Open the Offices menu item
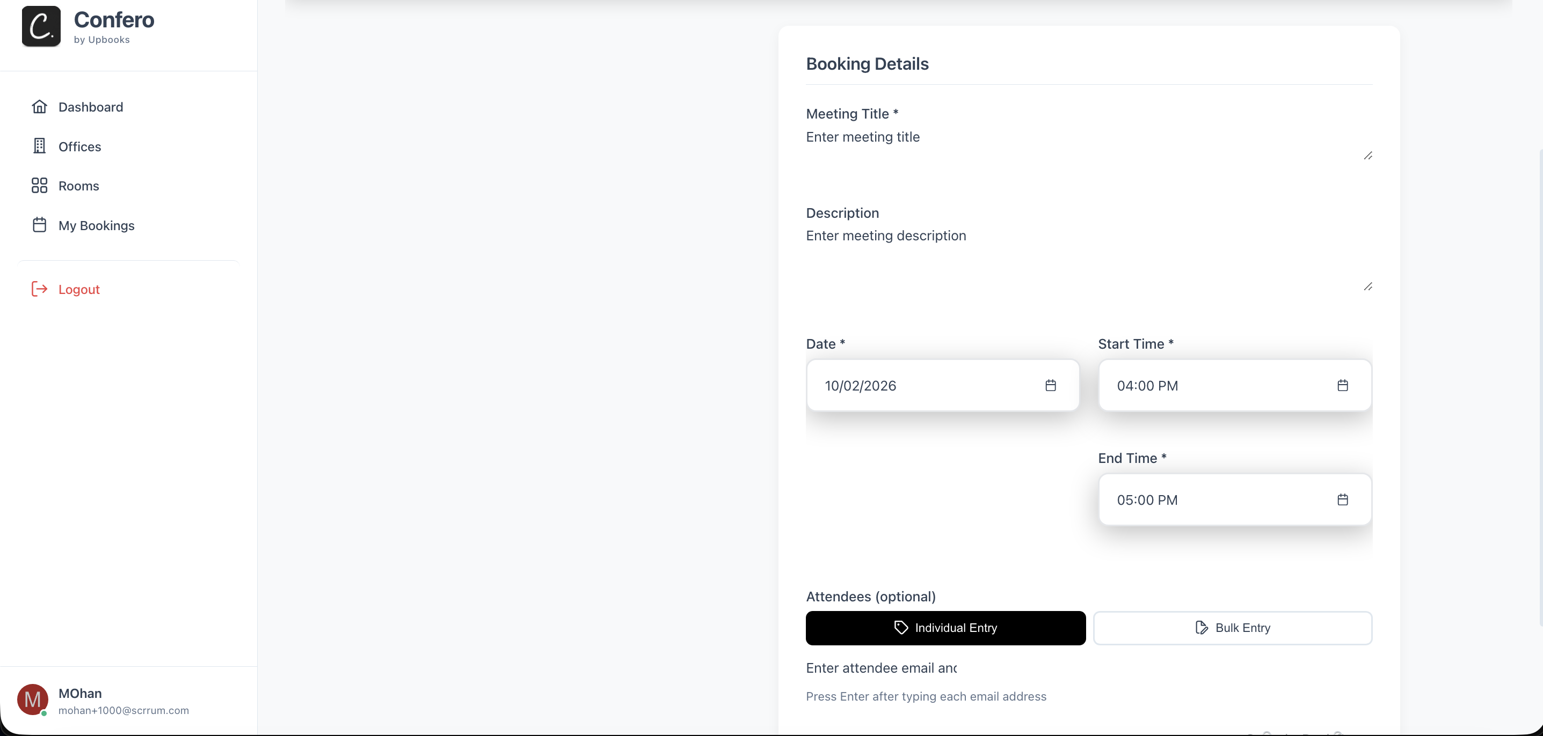Screen dimensions: 1543x736 pyautogui.click(x=79, y=146)
